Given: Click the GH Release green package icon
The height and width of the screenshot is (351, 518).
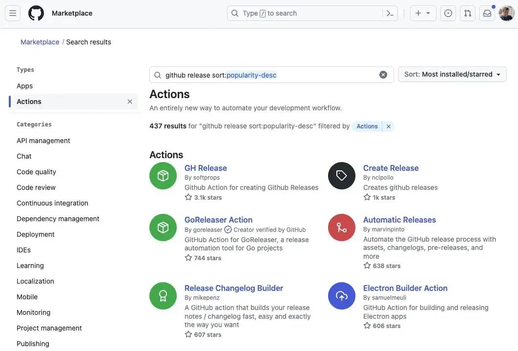Looking at the screenshot, I should coord(163,176).
